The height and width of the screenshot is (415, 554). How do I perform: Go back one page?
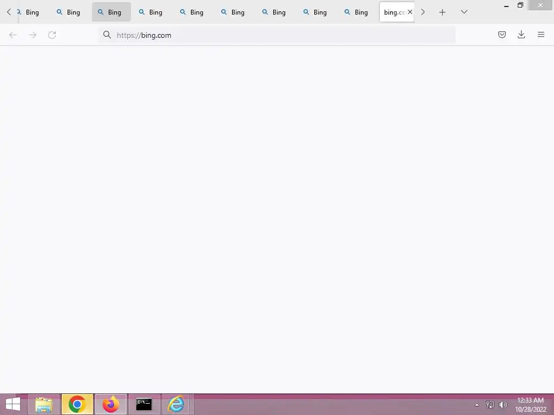[x=13, y=35]
